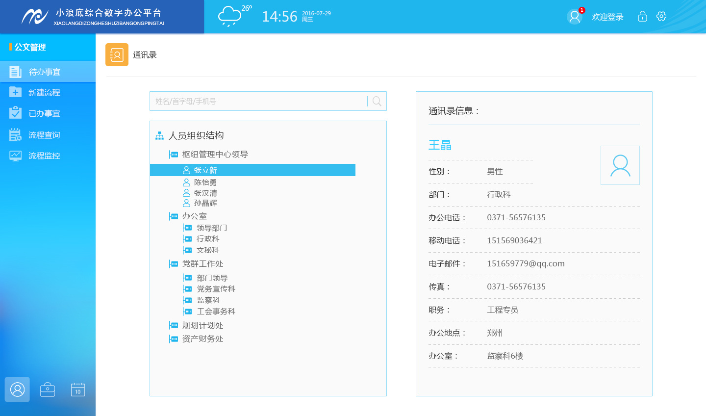This screenshot has height=416, width=706.
Task: Collapse the 枢纽管理中心领导 node
Action: [x=174, y=155]
